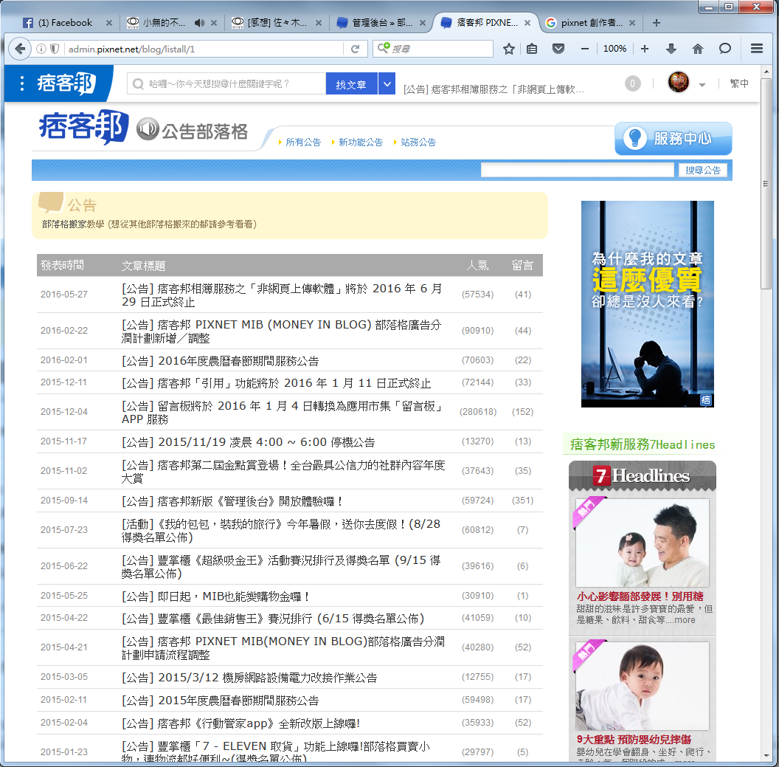Image resolution: width=779 pixels, height=767 pixels.
Task: Click the PIXNET 痞客邦 logo in top bar
Action: click(66, 83)
